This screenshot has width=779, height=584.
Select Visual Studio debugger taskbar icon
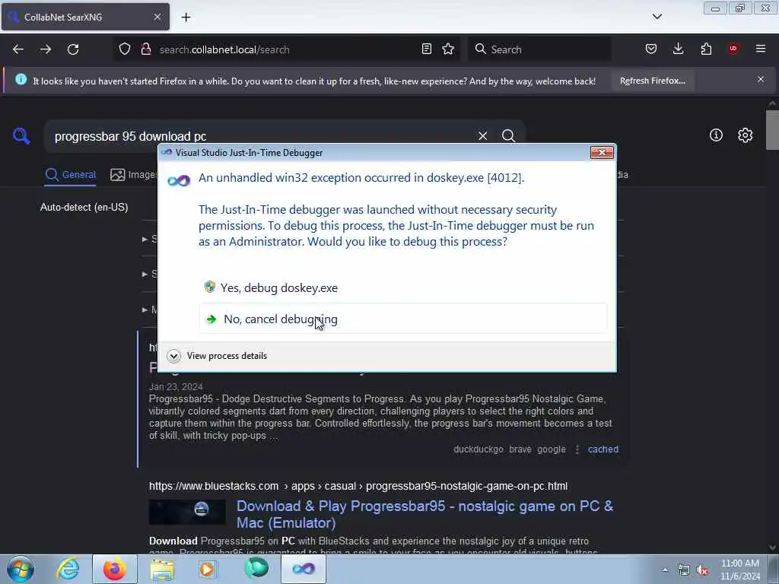304,569
